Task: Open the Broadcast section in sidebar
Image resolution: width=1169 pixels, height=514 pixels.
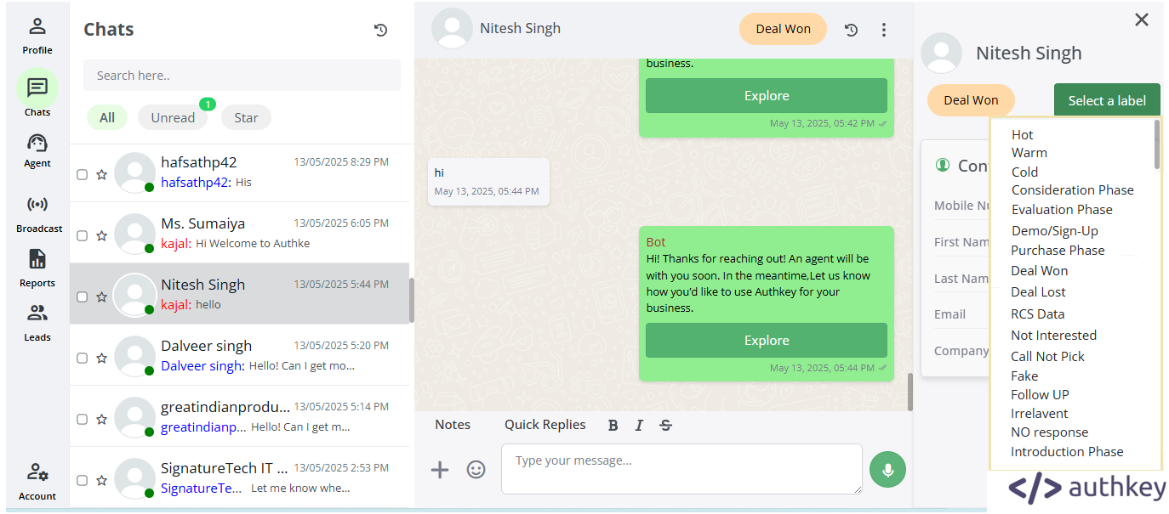Action: point(39,214)
